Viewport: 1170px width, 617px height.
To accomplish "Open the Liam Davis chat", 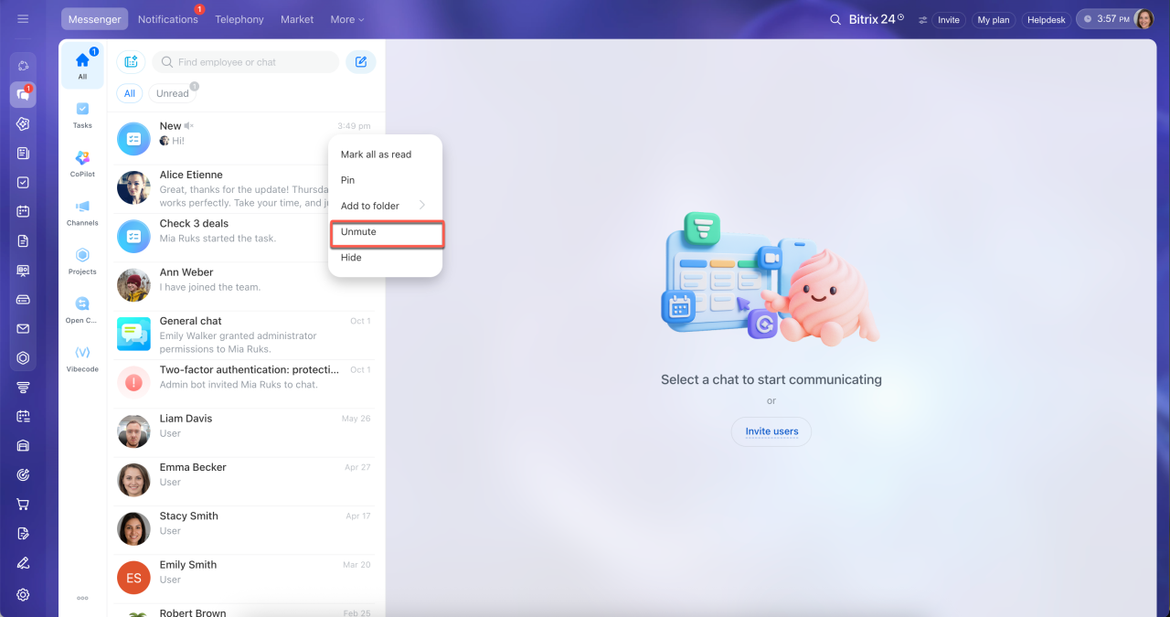I will tap(245, 432).
